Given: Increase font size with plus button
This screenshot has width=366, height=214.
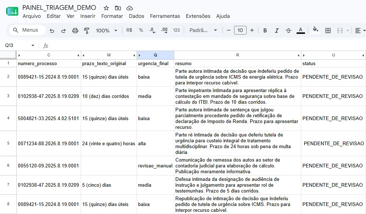Looking at the screenshot, I should tap(252, 30).
